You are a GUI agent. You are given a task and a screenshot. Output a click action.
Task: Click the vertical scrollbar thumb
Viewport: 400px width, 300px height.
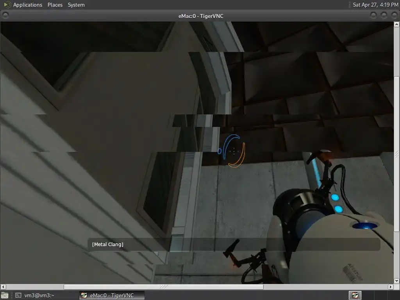click(x=396, y=154)
